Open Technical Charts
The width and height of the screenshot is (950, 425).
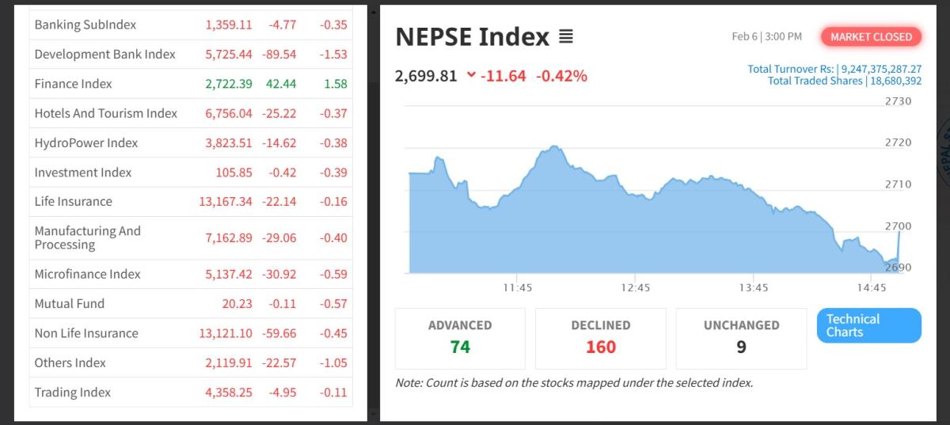pyautogui.click(x=868, y=325)
